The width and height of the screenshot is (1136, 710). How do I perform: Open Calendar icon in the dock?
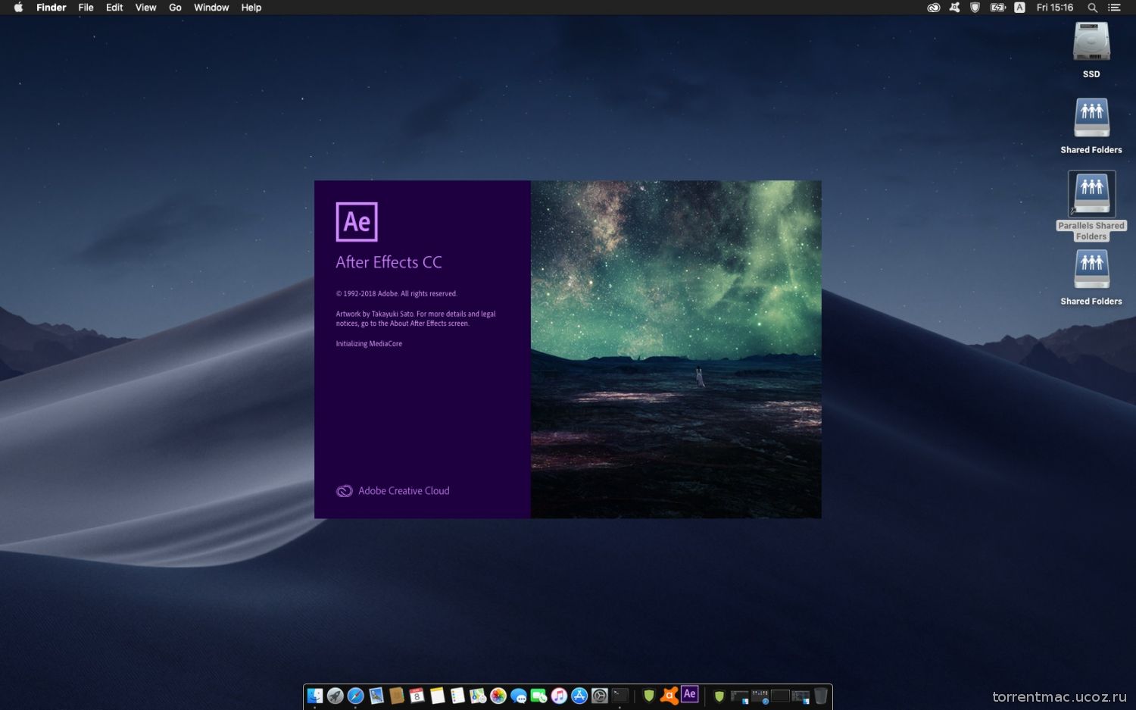pos(417,696)
